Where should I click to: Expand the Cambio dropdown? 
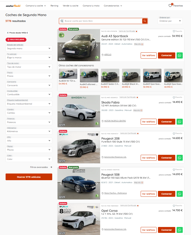(x=29, y=113)
